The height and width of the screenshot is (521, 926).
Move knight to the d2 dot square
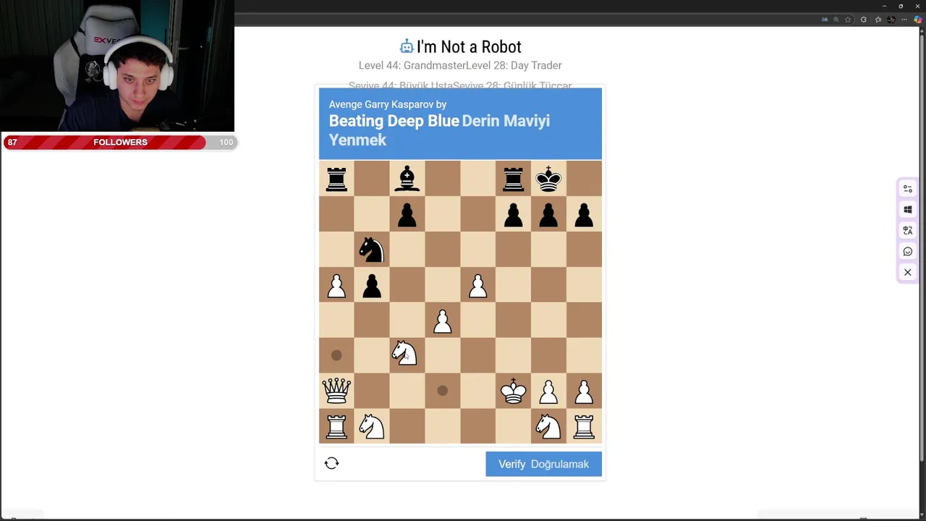[x=442, y=391]
